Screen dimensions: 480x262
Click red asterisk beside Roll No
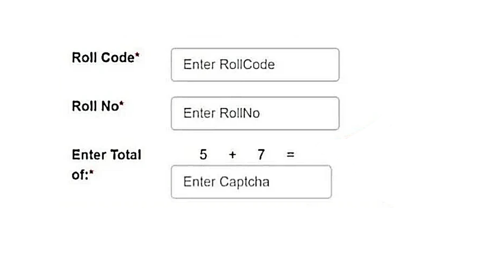(121, 103)
